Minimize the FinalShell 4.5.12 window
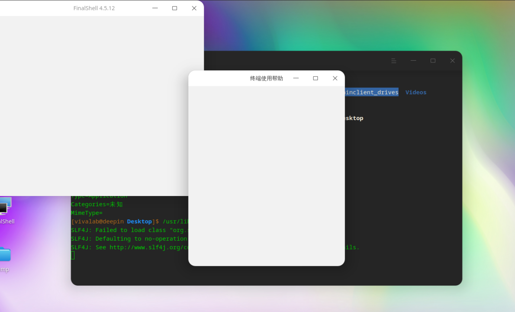 click(155, 8)
